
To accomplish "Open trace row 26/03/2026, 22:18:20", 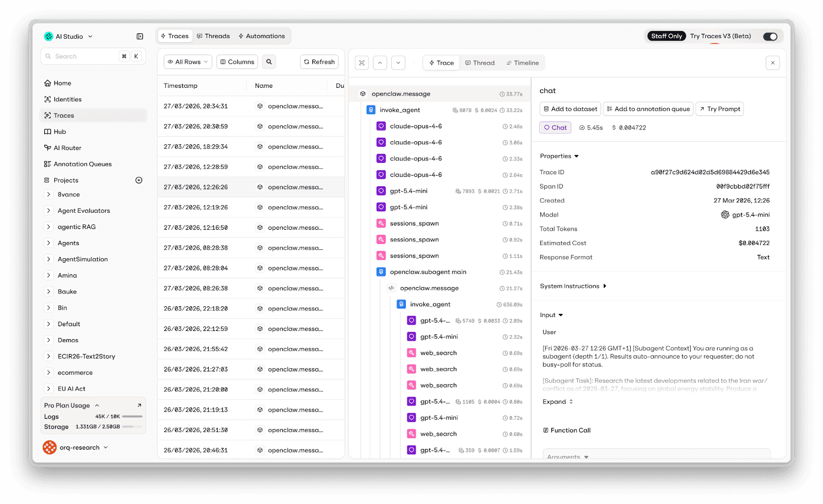I will pyautogui.click(x=251, y=309).
